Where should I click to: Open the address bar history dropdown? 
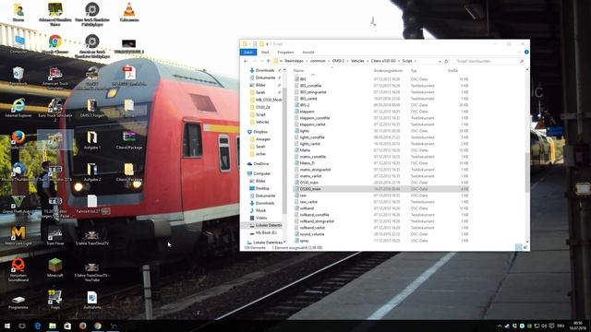[x=440, y=61]
